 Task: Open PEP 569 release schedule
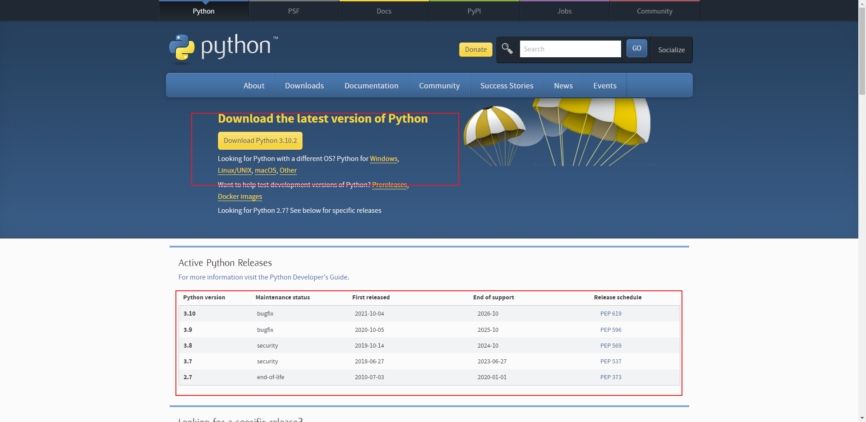pos(611,346)
